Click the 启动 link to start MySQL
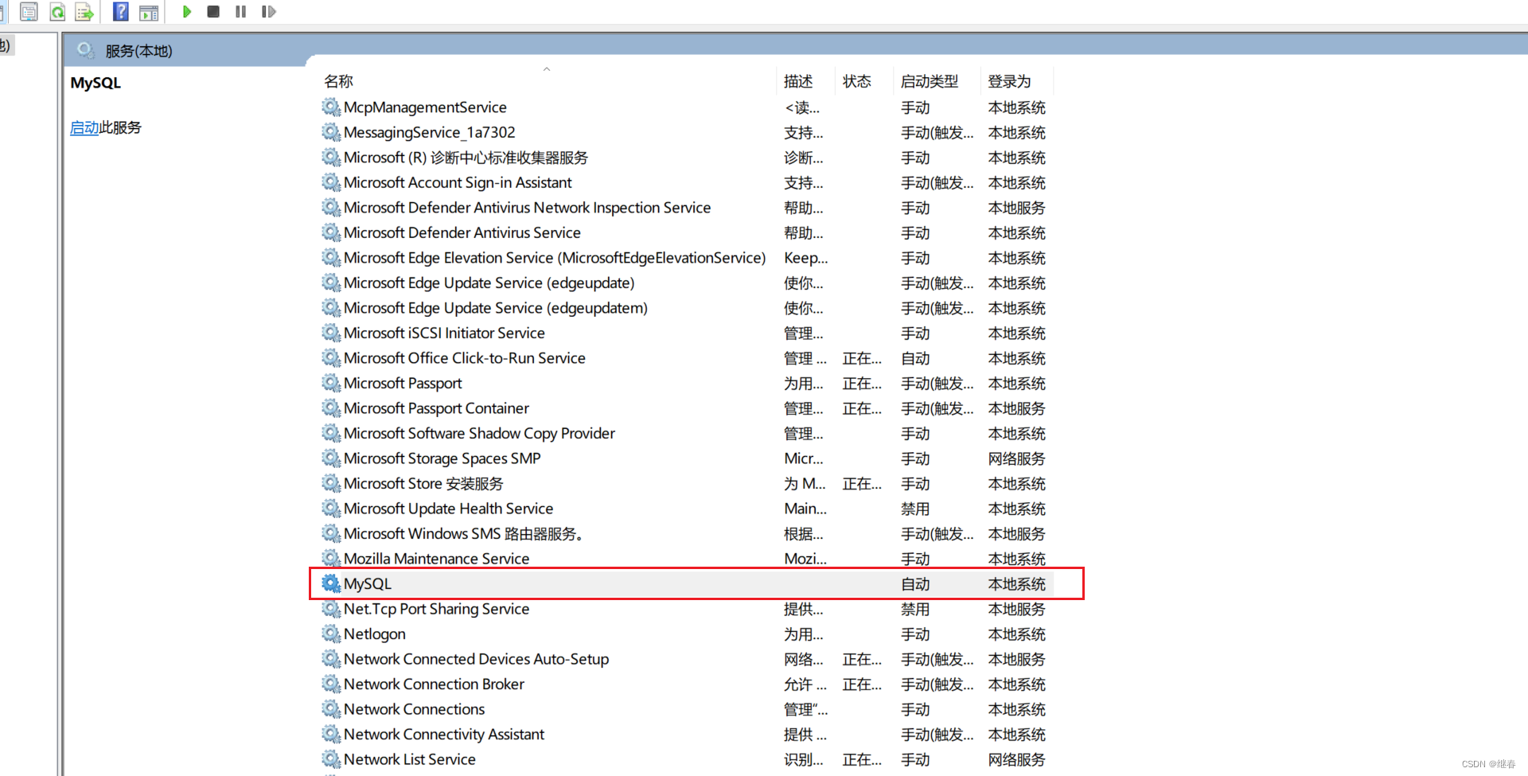 84,127
